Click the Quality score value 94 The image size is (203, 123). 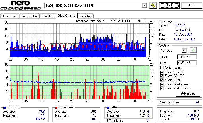pyautogui.click(x=197, y=102)
